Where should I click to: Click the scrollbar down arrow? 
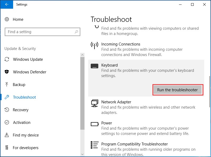(x=82, y=155)
